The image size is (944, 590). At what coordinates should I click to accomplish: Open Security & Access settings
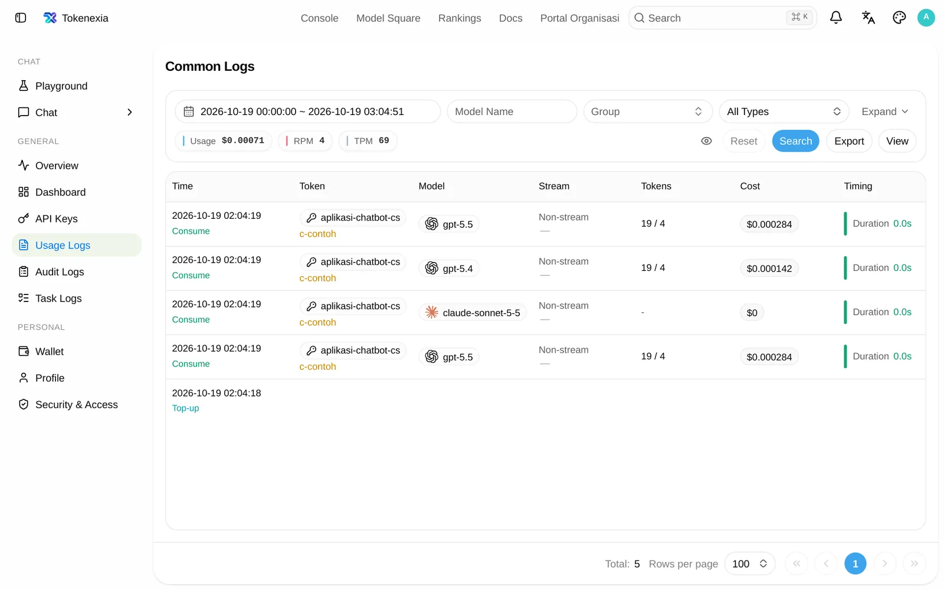(77, 405)
